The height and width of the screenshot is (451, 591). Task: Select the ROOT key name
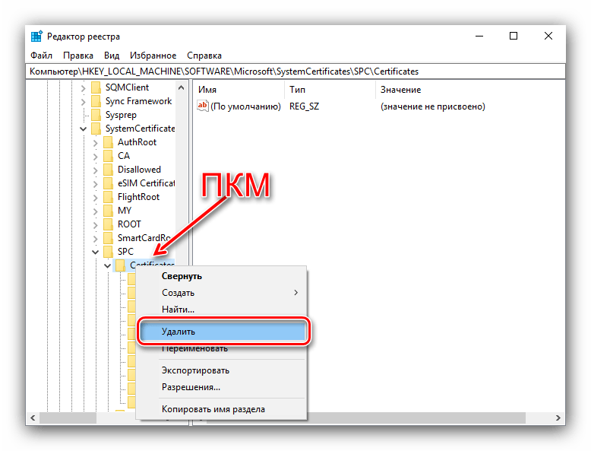tap(129, 224)
